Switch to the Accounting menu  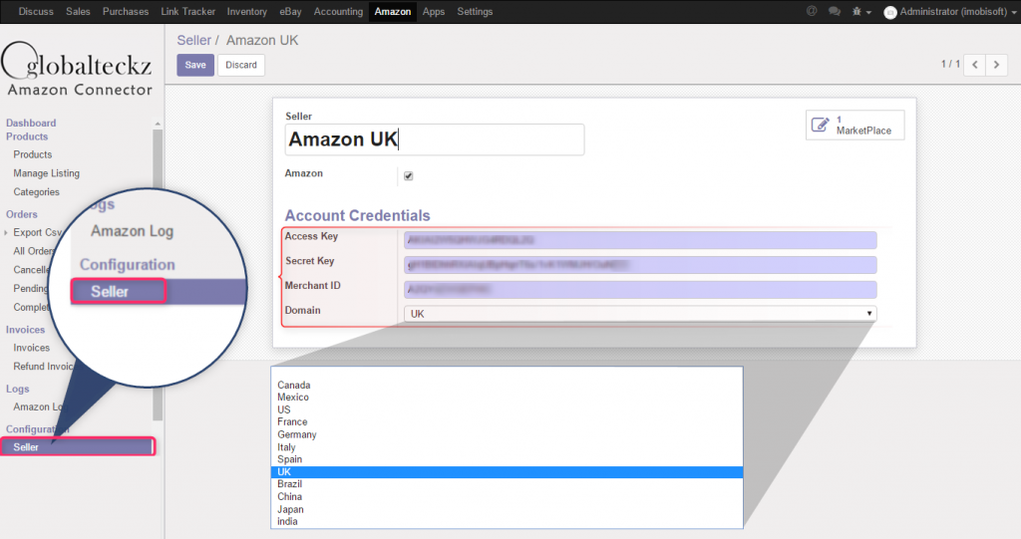[x=338, y=12]
